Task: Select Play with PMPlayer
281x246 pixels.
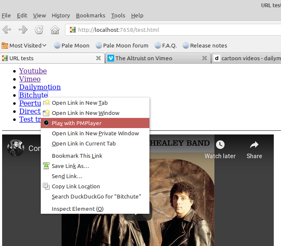Action: click(x=95, y=123)
